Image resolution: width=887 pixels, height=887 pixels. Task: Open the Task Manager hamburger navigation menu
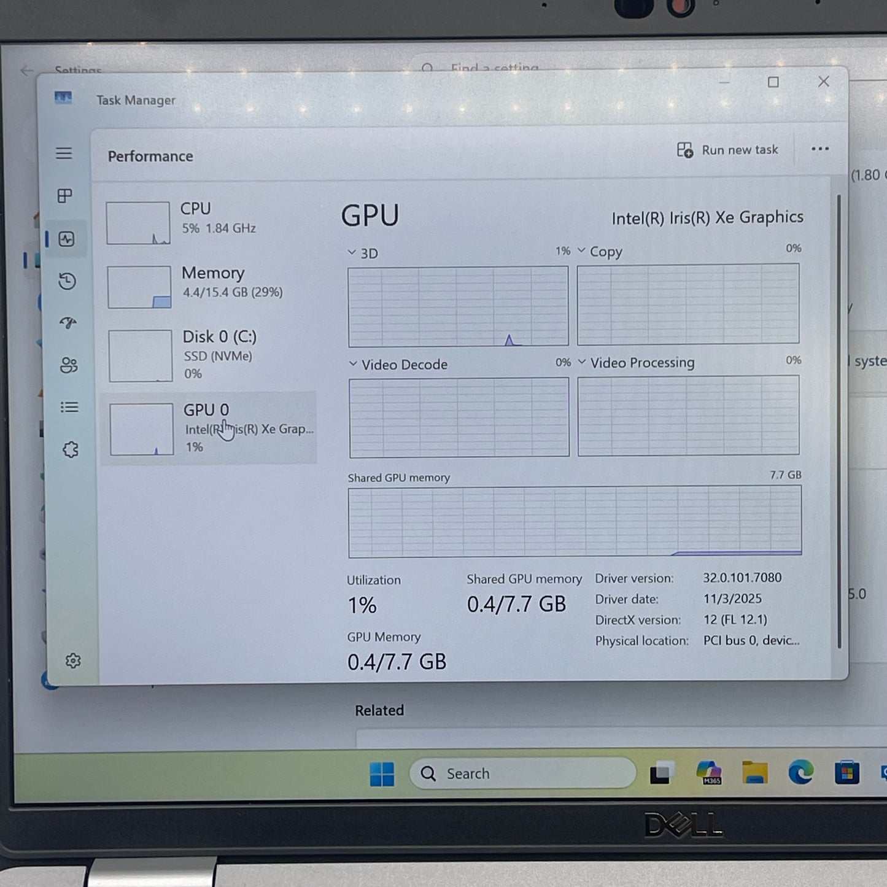(x=64, y=153)
